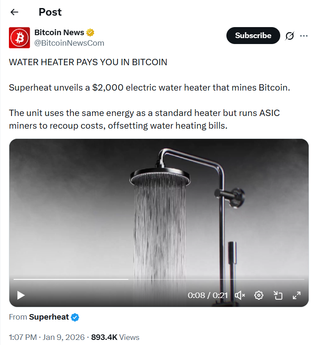Open video settings gear
This screenshot has height=345, width=315.
coord(259,295)
